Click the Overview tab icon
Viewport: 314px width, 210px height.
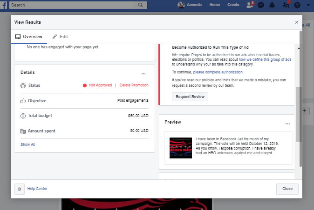click(18, 37)
